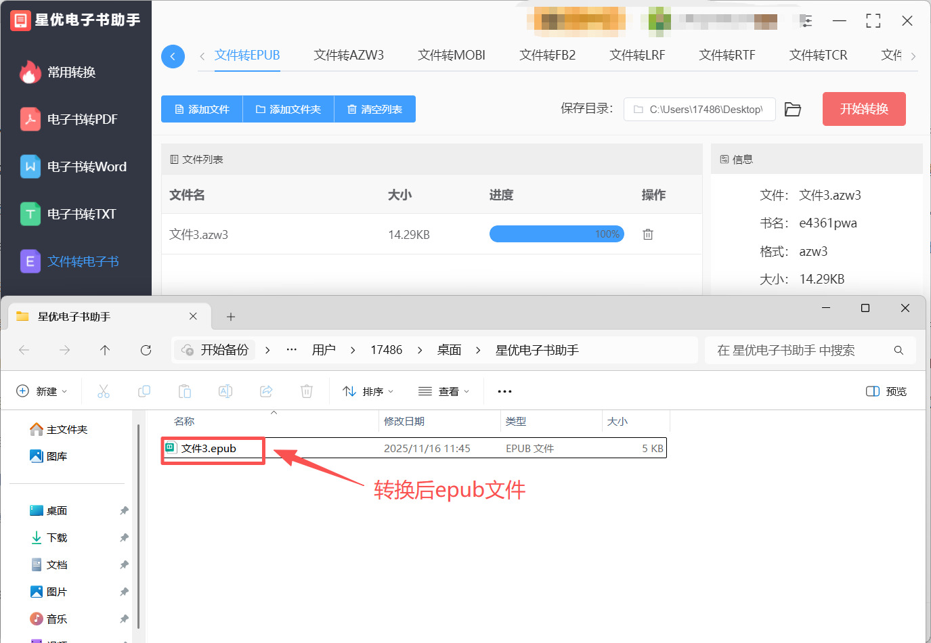This screenshot has width=931, height=643.
Task: Open 音乐 in the navigation pane
Action: pos(49,619)
